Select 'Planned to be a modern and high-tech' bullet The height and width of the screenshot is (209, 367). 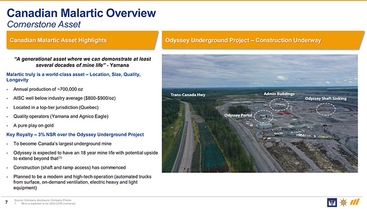pos(83,182)
